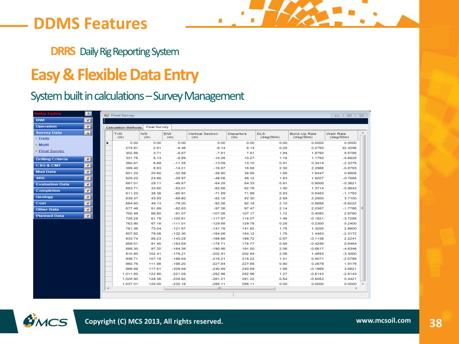Click the DLS column header
The width and height of the screenshot is (459, 344).
[272, 135]
